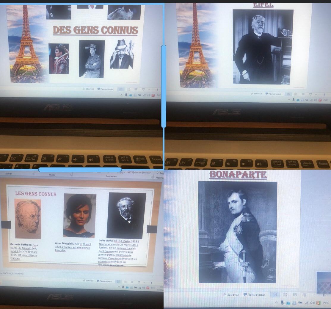This screenshot has height=309, width=331.
Task: Select the Eiffel portrait photo on Eifel slide
Action: [x=263, y=47]
